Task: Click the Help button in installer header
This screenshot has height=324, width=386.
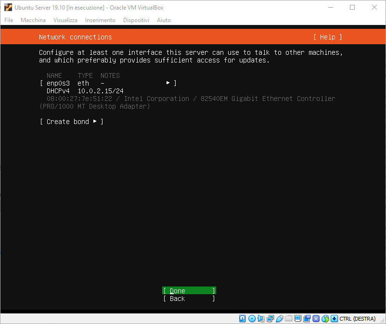Action: 327,37
